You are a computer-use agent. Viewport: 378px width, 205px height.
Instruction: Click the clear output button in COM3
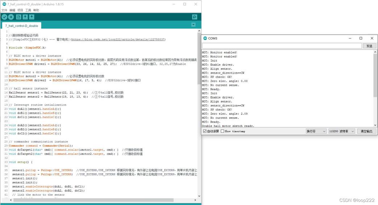(x=366, y=131)
